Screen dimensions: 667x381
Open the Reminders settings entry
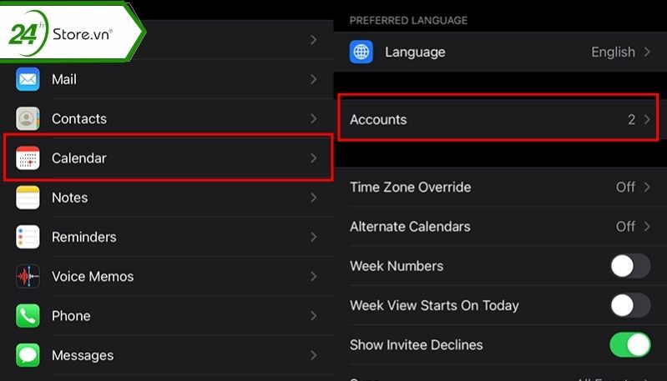[167, 237]
